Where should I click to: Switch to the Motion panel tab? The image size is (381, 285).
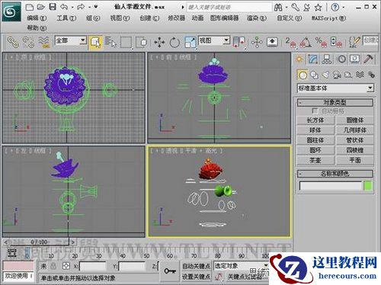coord(341,59)
